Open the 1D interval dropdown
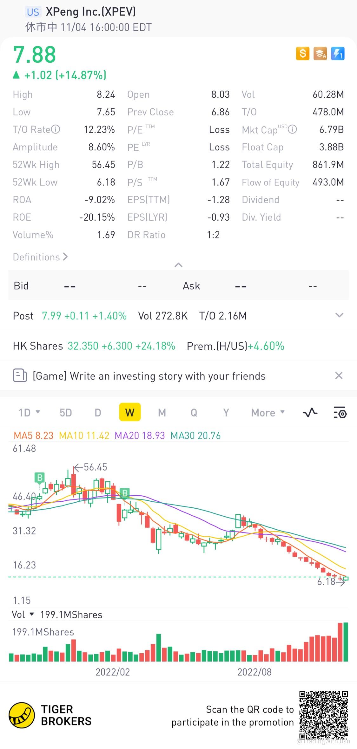 (29, 413)
